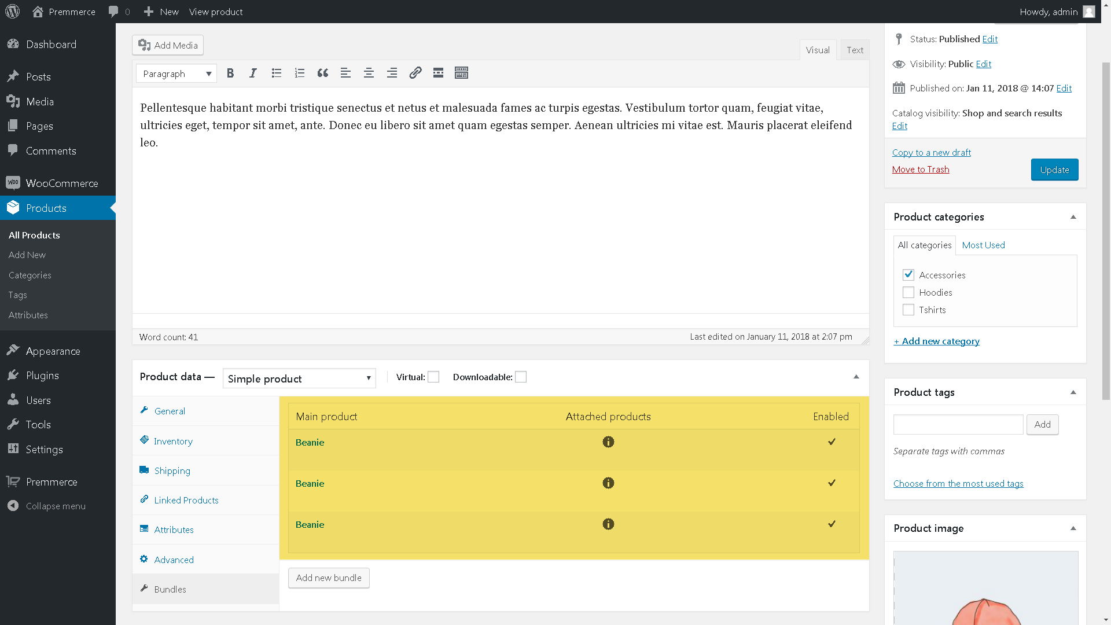Click Add new bundle button
1111x625 pixels.
[329, 578]
